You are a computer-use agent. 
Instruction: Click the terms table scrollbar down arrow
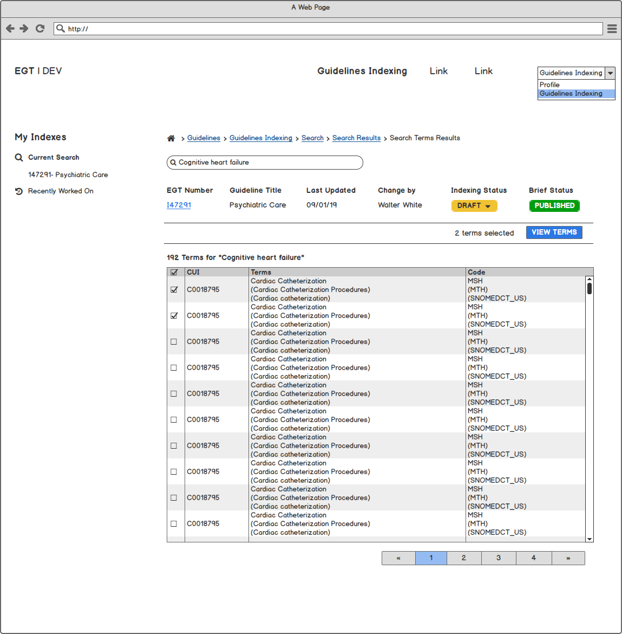(x=589, y=539)
